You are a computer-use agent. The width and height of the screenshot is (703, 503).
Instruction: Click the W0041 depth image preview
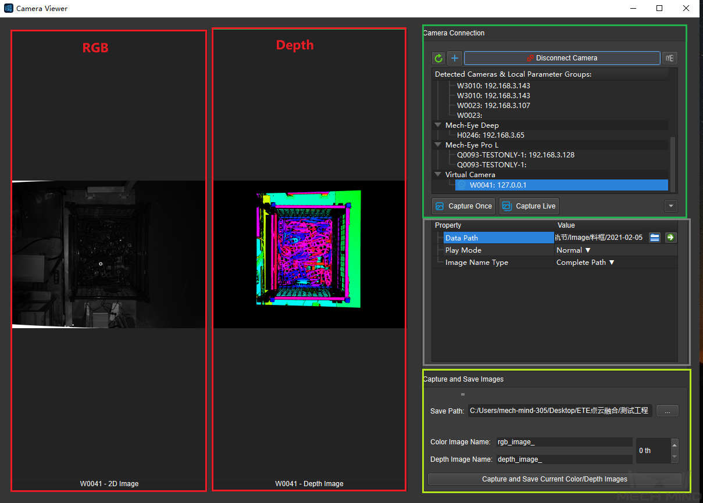(x=309, y=254)
